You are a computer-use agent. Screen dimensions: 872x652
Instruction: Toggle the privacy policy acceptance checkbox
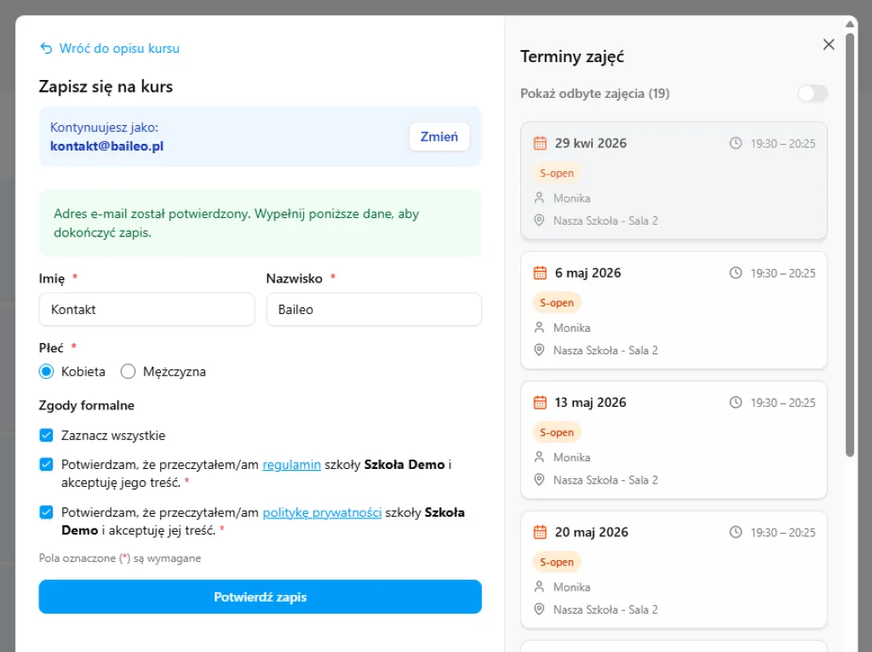point(46,512)
